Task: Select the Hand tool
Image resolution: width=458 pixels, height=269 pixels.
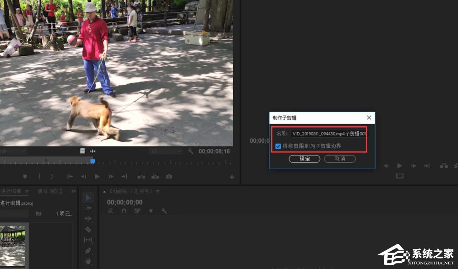Action: 88,261
